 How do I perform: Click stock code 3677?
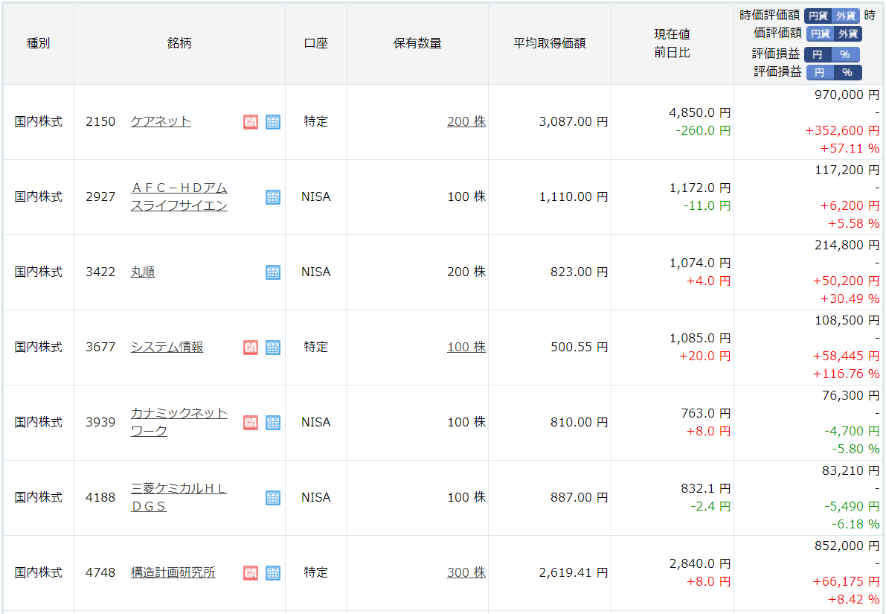click(100, 347)
